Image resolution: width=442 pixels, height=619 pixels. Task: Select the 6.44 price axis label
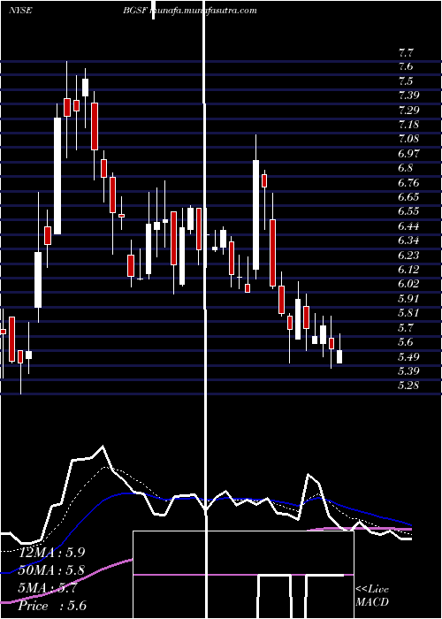coord(408,226)
